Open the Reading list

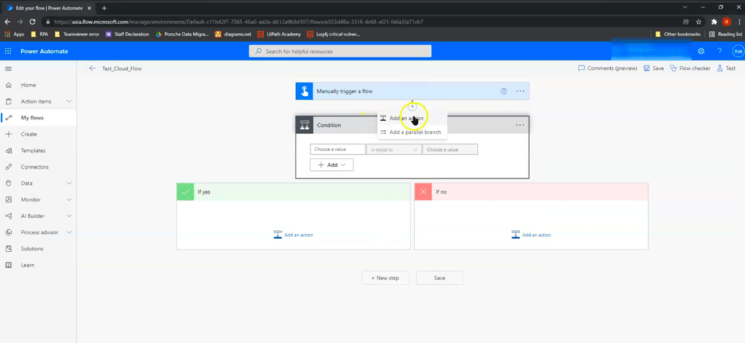[725, 34]
